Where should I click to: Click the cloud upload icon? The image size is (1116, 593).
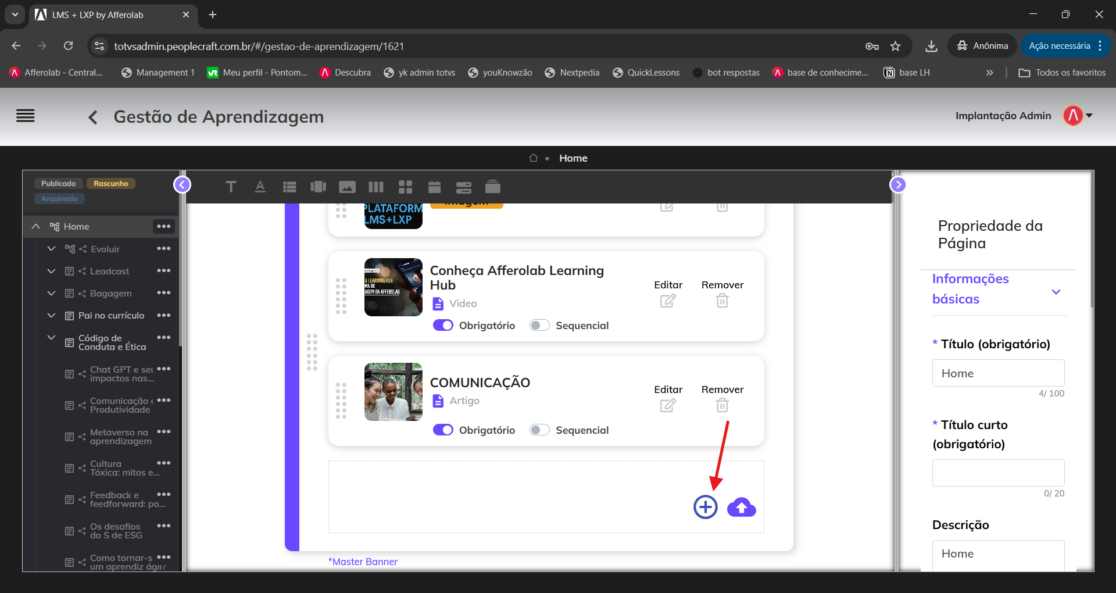pos(742,507)
